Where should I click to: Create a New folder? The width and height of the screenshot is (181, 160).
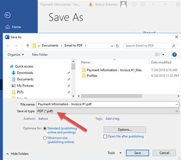40,55
